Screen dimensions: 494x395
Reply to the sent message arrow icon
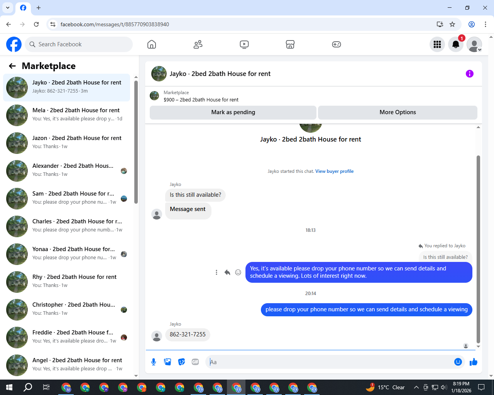[227, 272]
